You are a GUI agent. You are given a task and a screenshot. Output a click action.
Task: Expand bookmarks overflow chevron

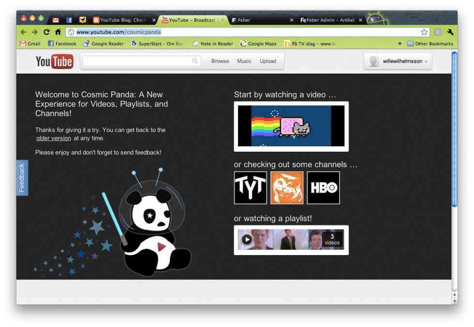click(400, 43)
